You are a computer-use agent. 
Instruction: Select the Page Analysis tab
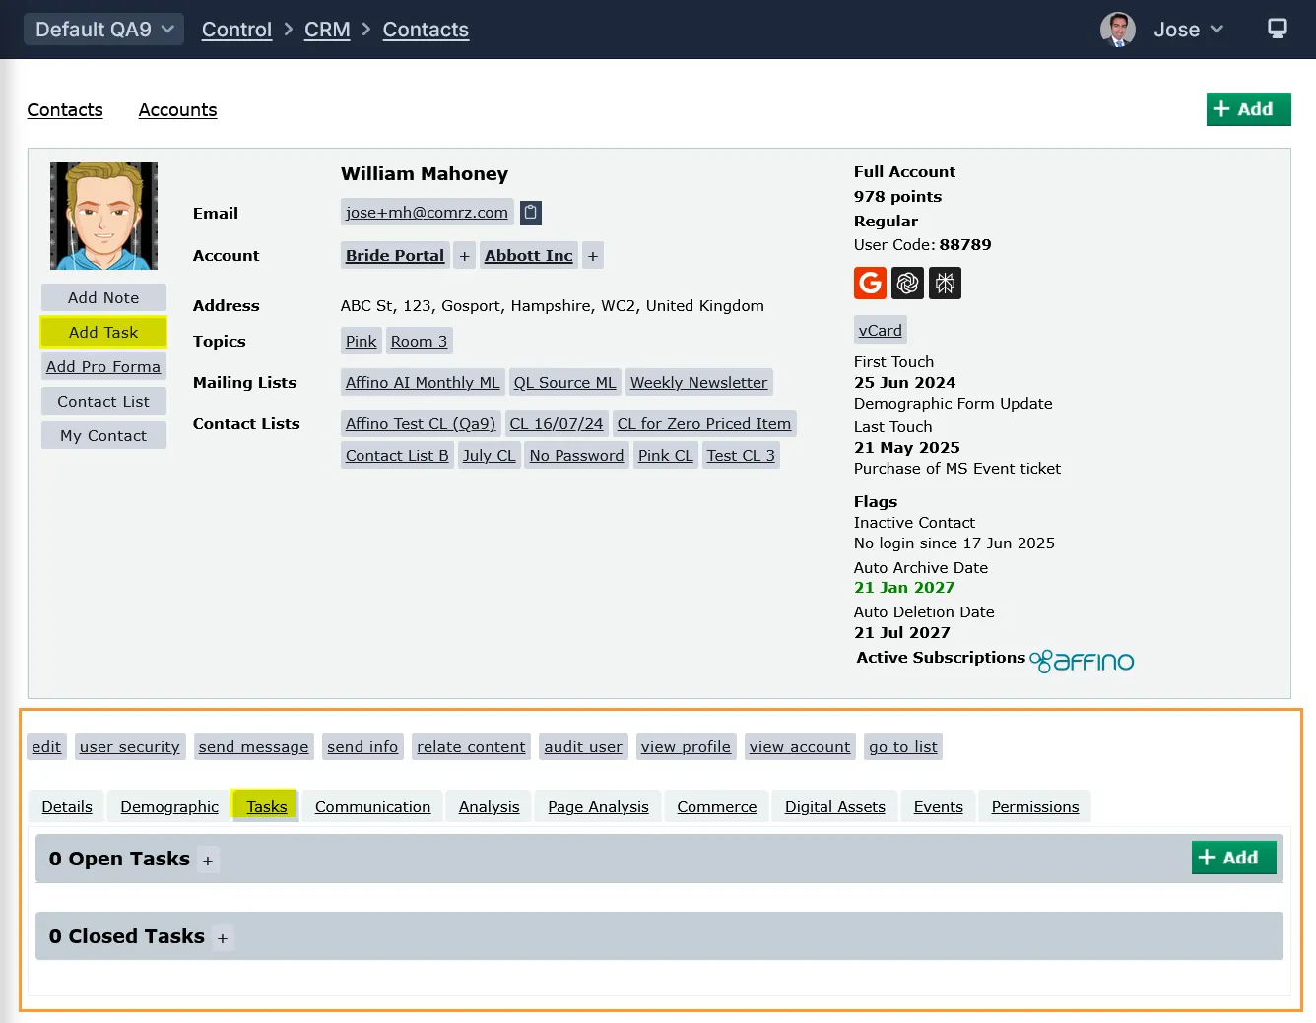598,807
